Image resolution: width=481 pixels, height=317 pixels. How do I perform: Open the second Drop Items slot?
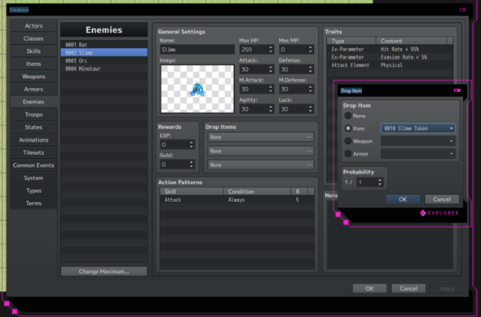[x=261, y=151]
